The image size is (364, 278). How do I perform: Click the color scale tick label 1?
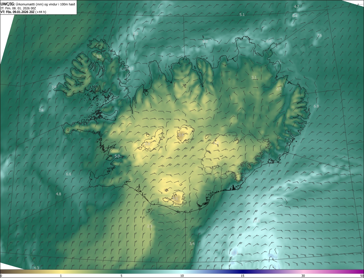tap(61, 276)
